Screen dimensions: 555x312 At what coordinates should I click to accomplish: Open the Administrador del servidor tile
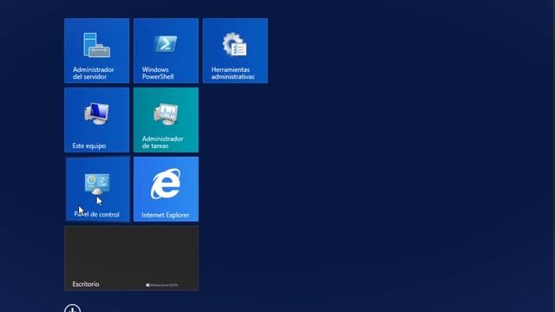point(96,51)
